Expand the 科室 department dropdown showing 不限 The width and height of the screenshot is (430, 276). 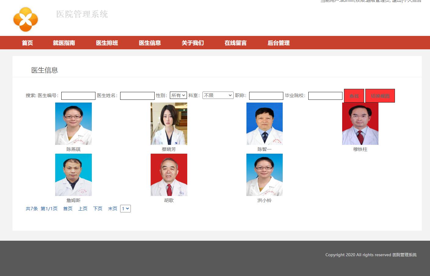coord(218,95)
